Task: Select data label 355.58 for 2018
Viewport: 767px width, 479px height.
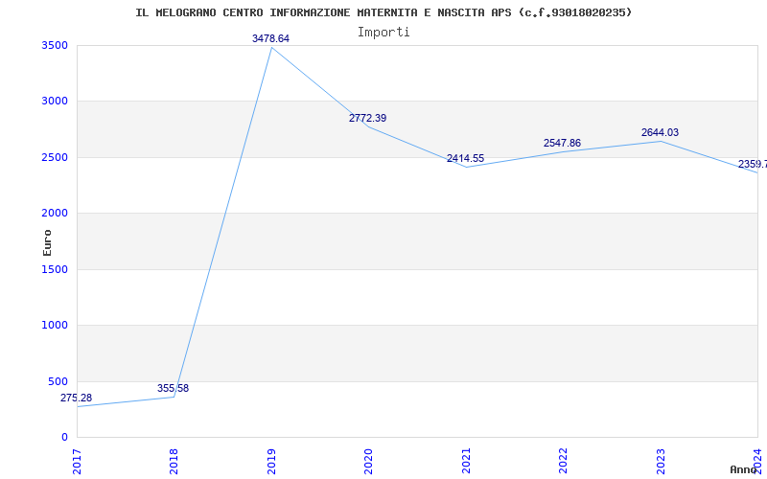Action: click(x=173, y=388)
